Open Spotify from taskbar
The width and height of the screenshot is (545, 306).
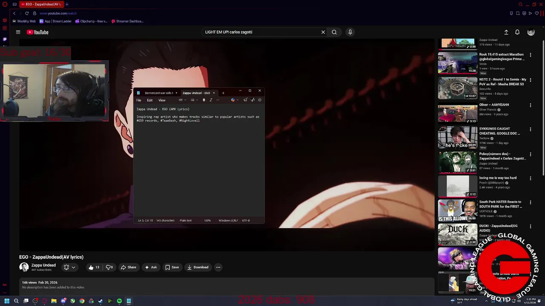[x=119, y=301]
